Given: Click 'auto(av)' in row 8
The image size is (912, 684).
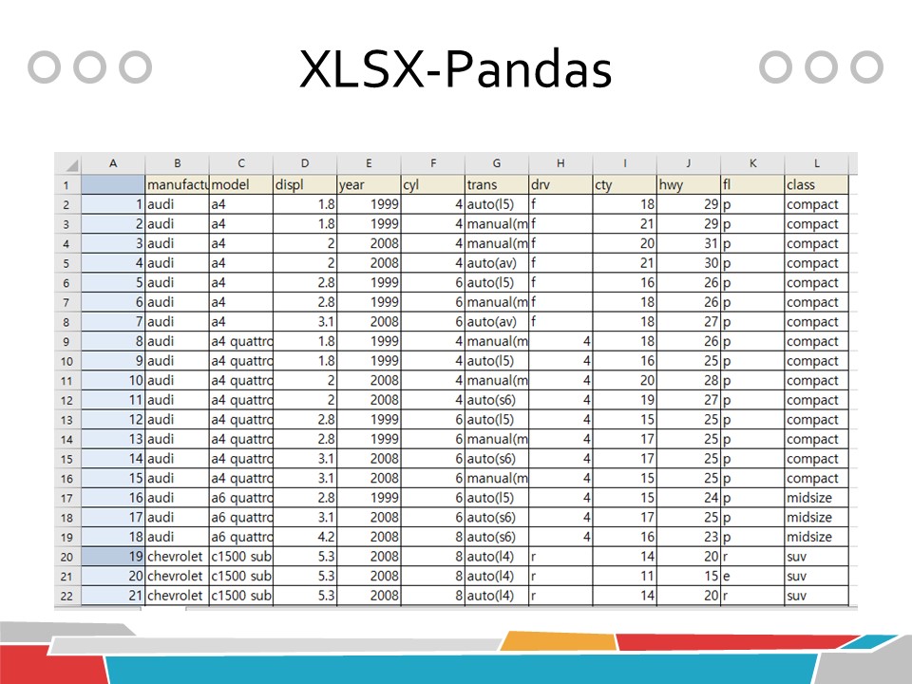Looking at the screenshot, I should (497, 322).
